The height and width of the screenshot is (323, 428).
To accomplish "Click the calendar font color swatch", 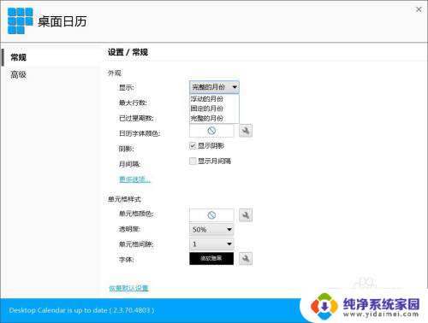I will click(211, 131).
